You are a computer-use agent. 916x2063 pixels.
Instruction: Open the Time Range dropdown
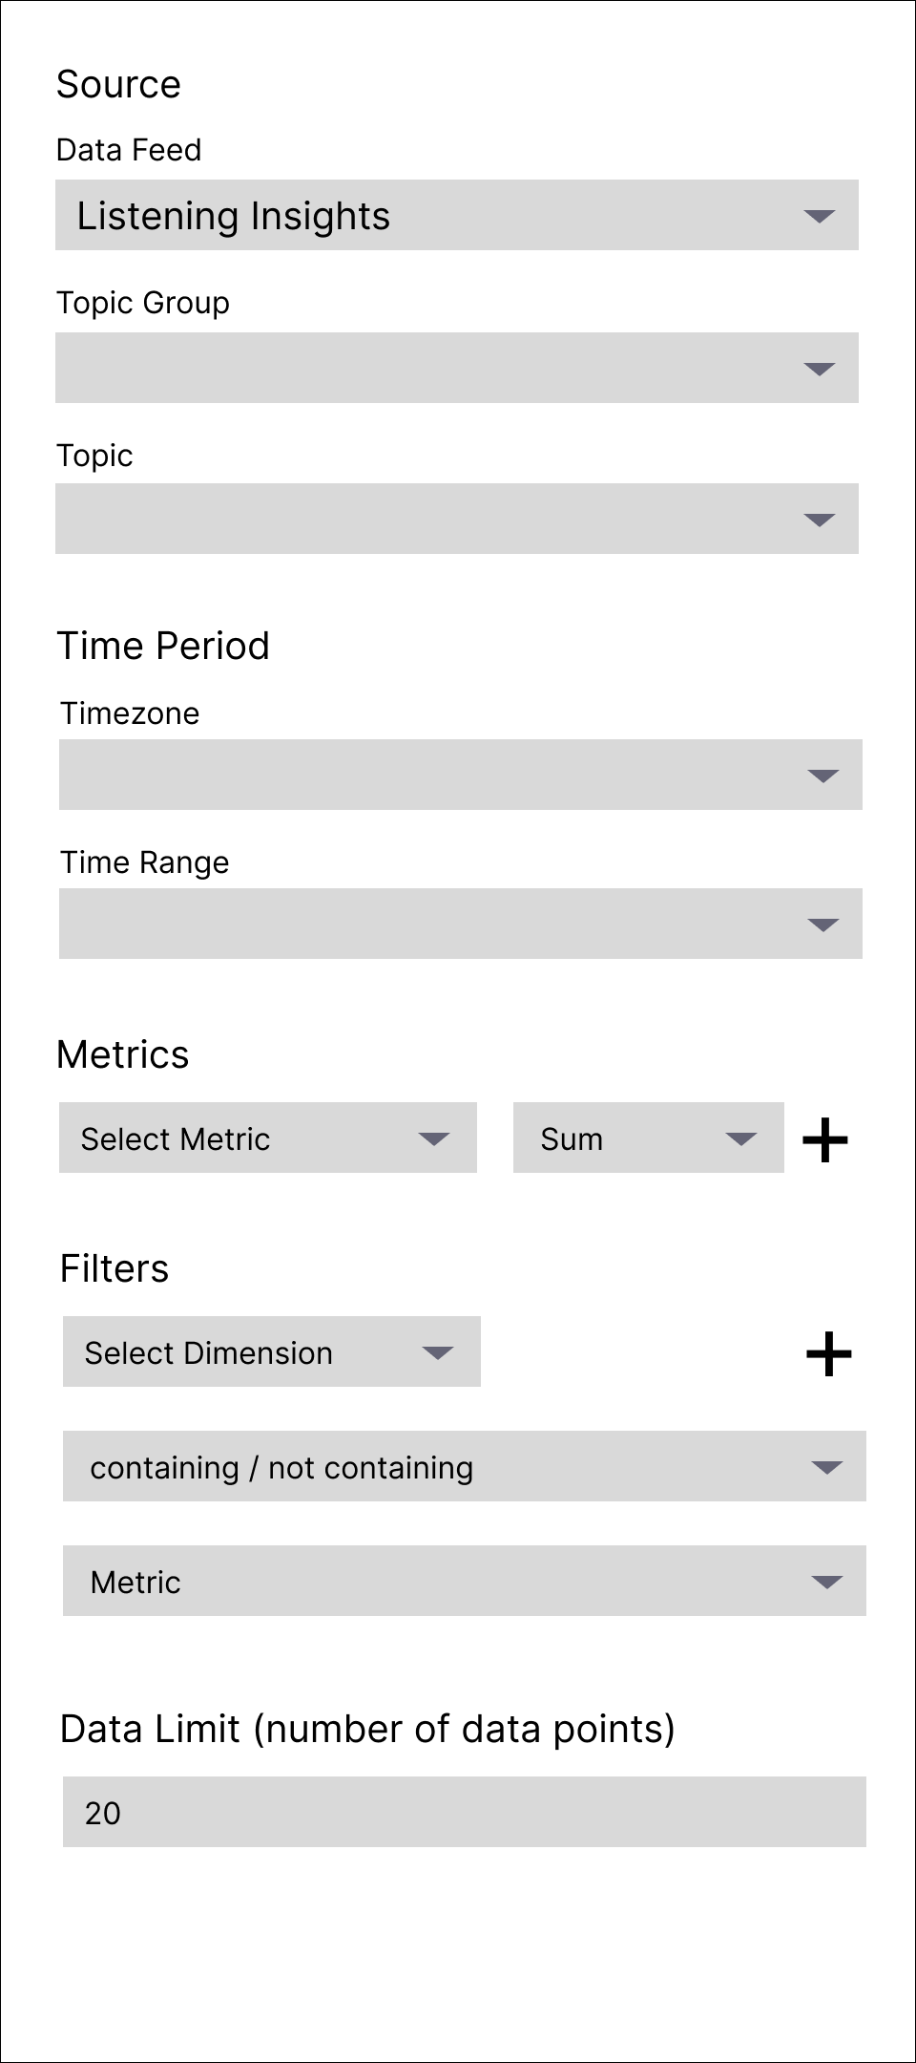pos(461,924)
